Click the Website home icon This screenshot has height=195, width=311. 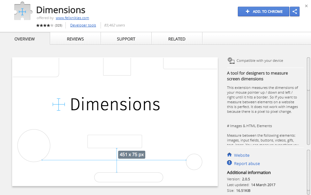(x=229, y=155)
